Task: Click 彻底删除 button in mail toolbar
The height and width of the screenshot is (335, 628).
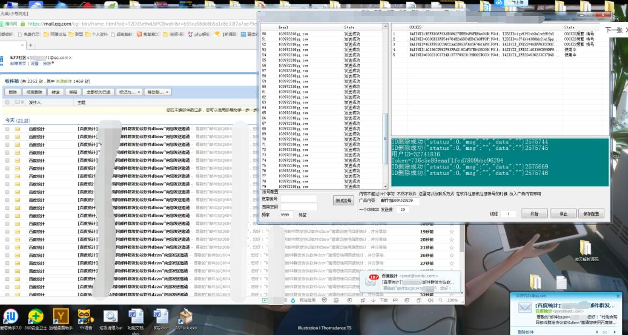Action: coord(34,92)
